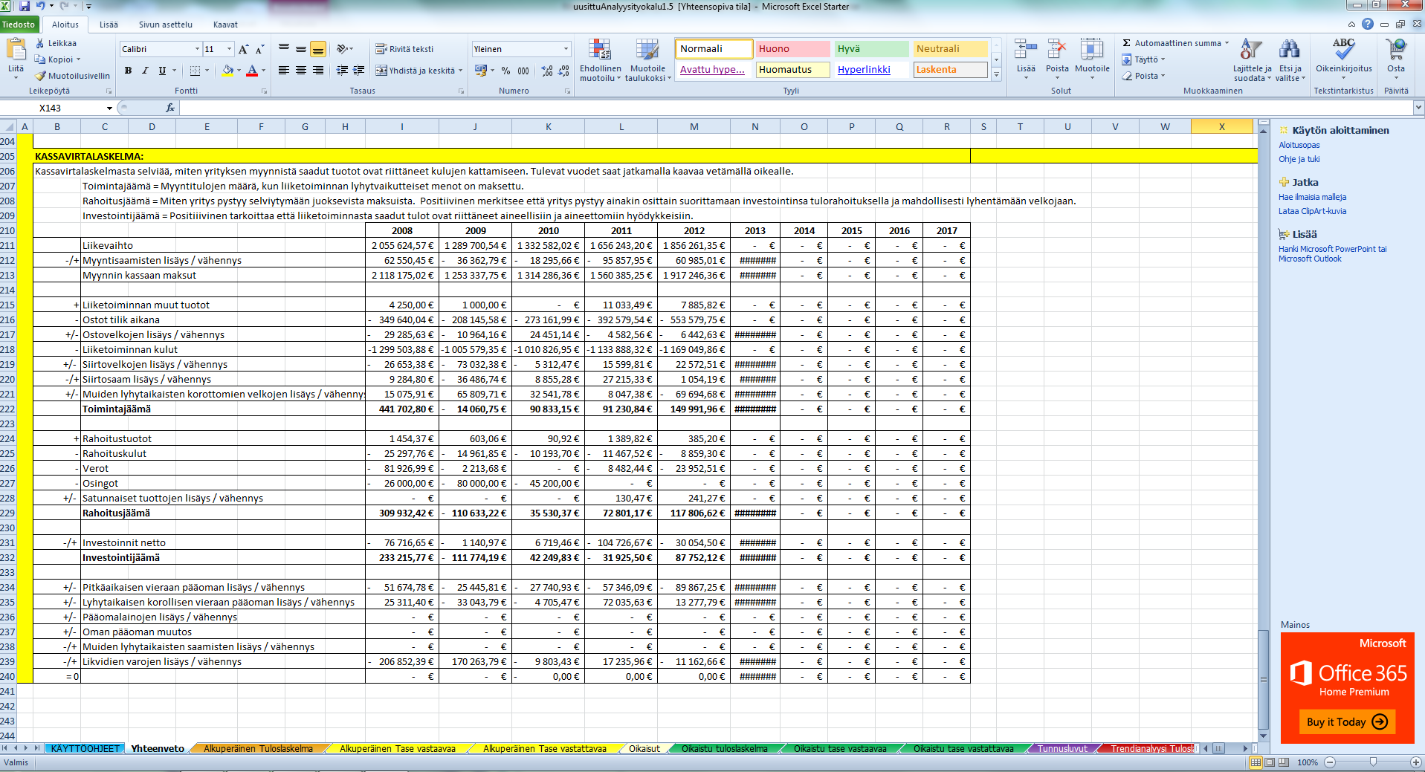Open the KÄYTTÖOHJEET sheet tab
The width and height of the screenshot is (1425, 772).
(x=85, y=748)
